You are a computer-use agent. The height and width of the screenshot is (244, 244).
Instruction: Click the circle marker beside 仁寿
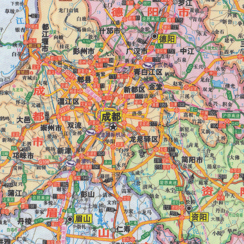[113, 230]
